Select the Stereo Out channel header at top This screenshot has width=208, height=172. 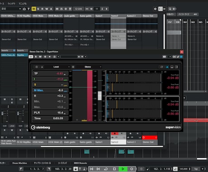[x=150, y=16]
